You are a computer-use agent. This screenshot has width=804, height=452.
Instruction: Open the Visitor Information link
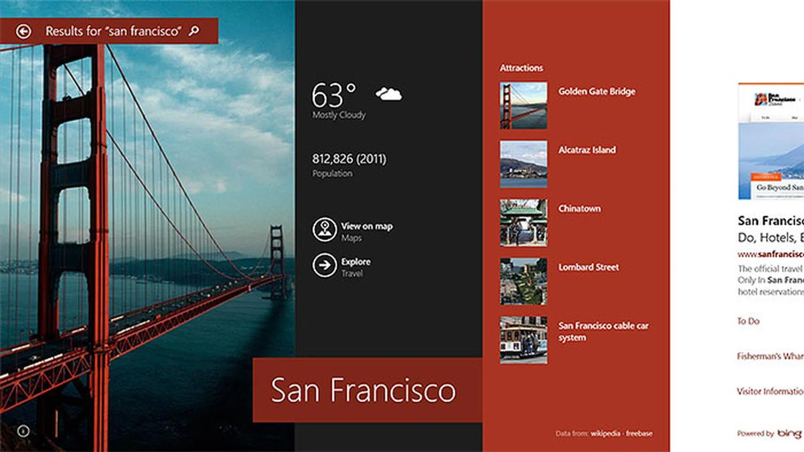click(x=770, y=391)
